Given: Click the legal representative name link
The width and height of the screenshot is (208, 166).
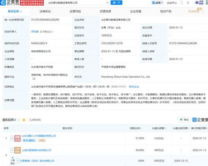Looking at the screenshot, I should coord(35,32).
